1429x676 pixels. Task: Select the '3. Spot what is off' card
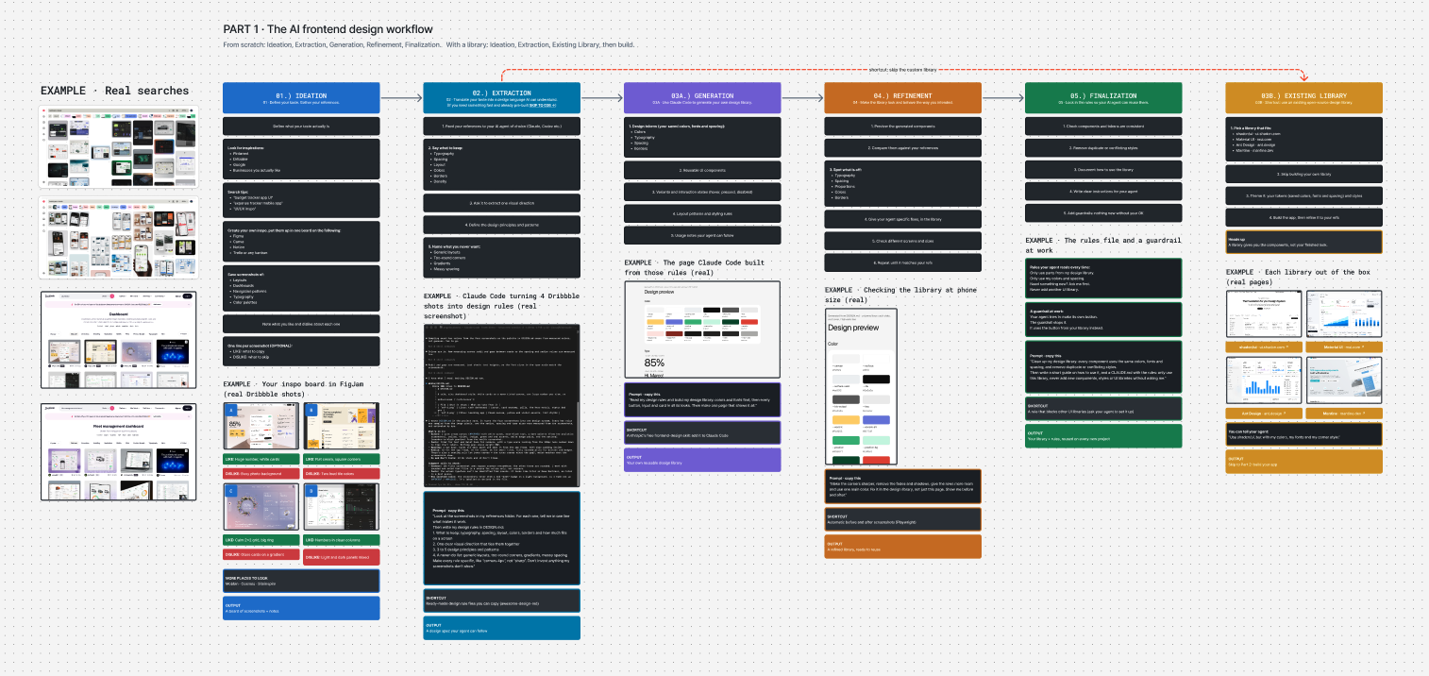pos(902,186)
